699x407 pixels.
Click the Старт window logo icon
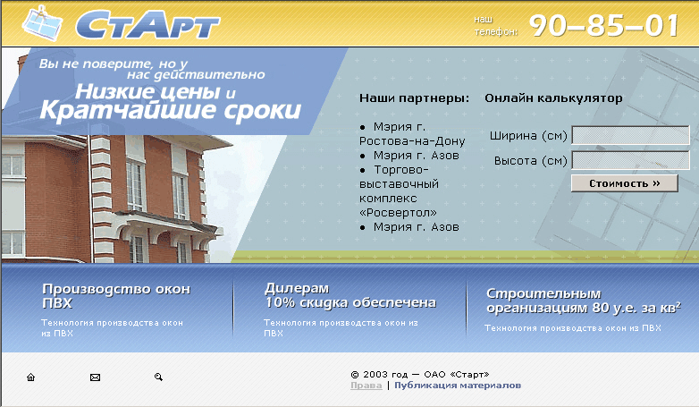click(42, 23)
